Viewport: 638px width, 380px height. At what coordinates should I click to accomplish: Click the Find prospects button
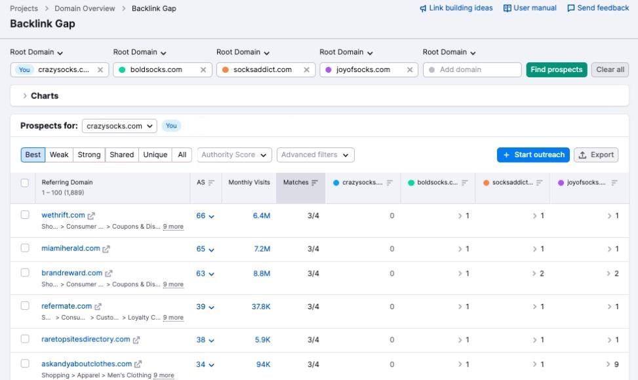coord(557,69)
